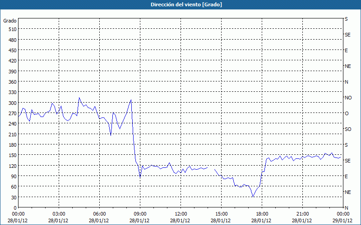The height and width of the screenshot is (225, 361).
Task: Select the 'Grado' axis unit label
Action: click(x=10, y=21)
